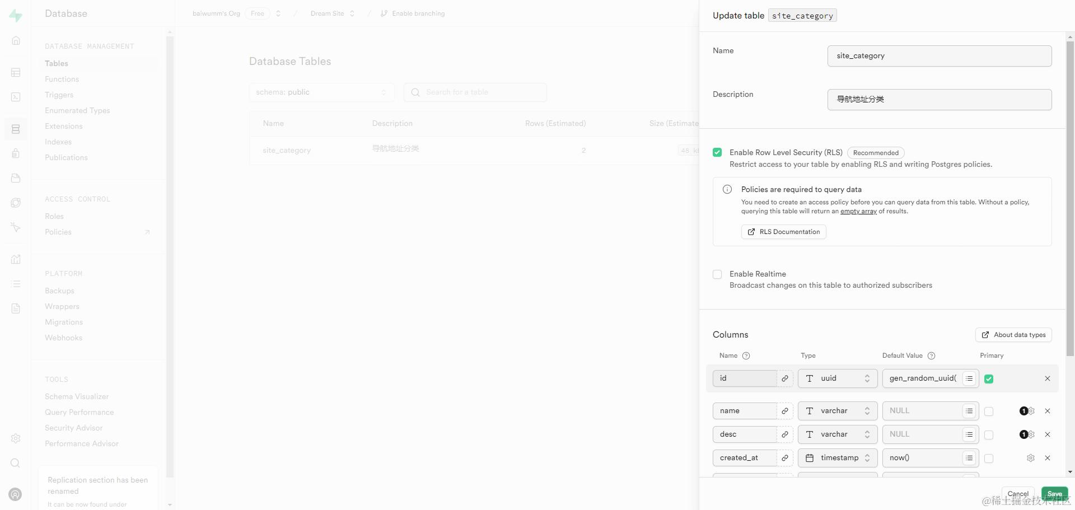Open timestamp type dropdown for created_at
Viewport: 1075px width, 510px height.
click(838, 458)
